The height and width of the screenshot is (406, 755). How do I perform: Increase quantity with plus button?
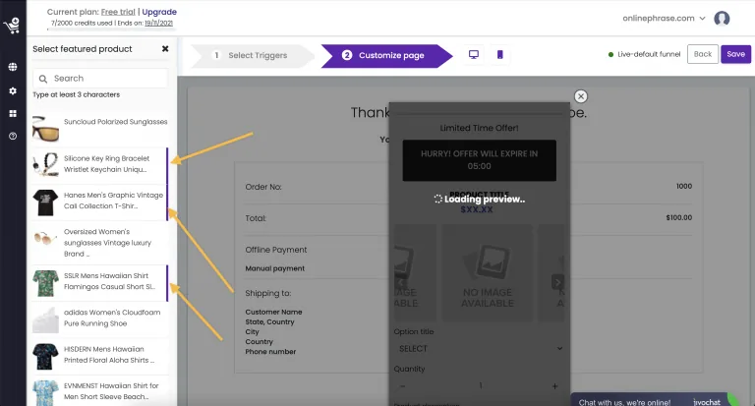click(x=554, y=386)
